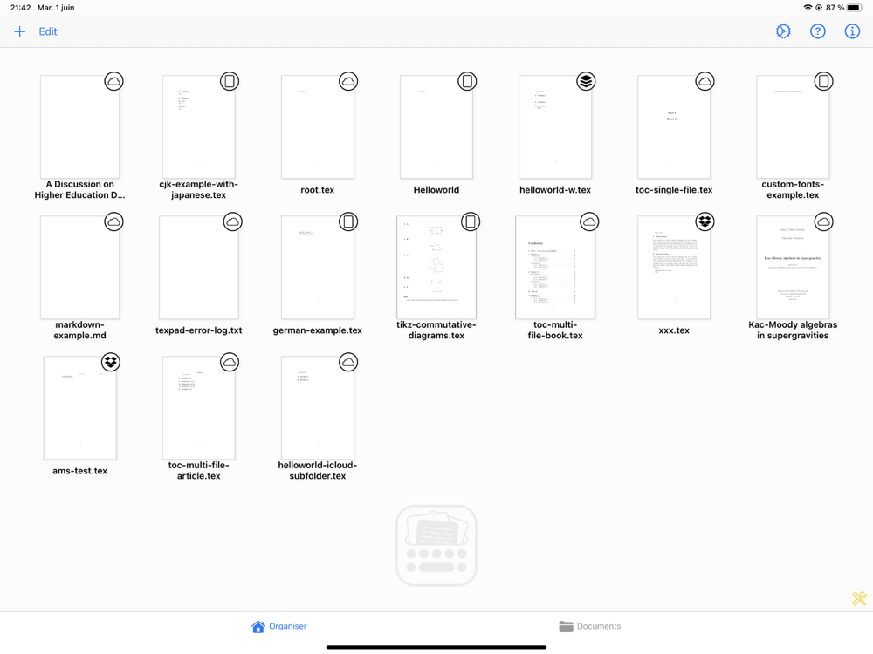
Task: Open Kac-Moody algebras in supergravities document
Action: [793, 268]
